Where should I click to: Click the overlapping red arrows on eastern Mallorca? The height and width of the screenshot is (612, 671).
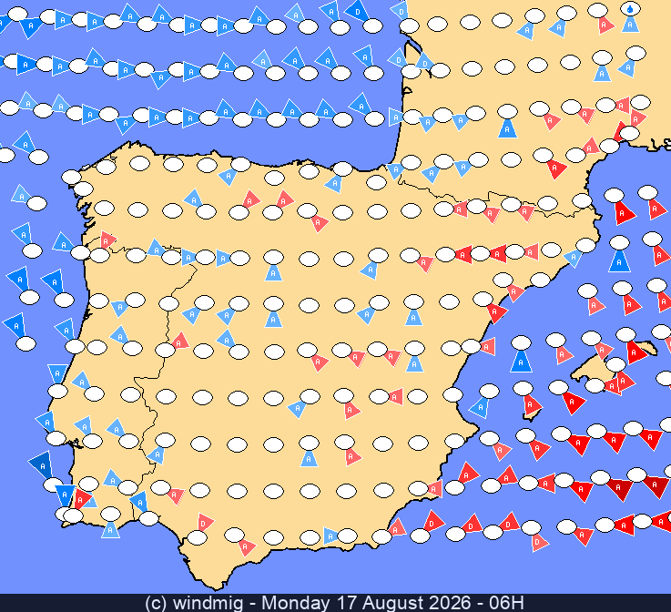(620, 383)
